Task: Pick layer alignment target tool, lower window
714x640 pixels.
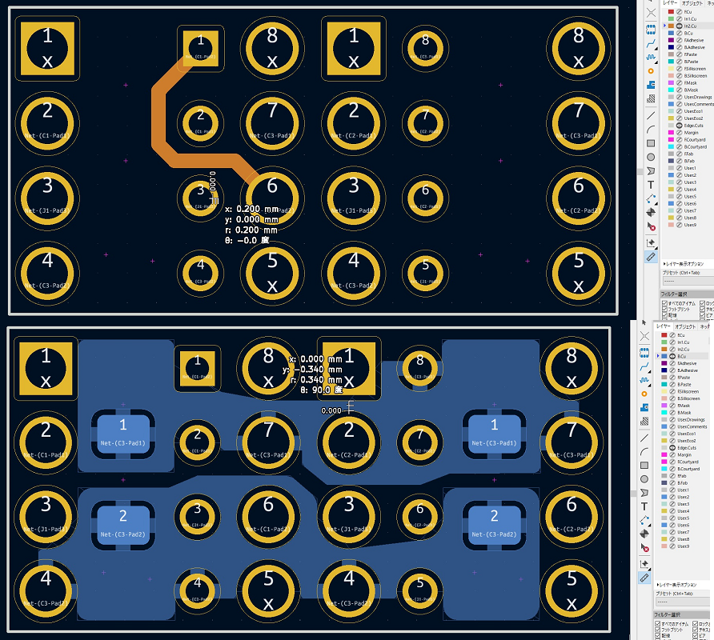Action: [644, 534]
